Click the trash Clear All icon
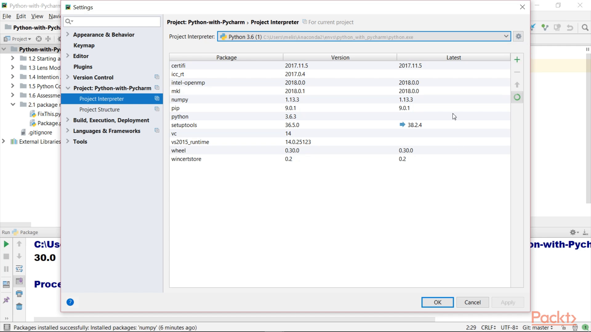 (x=19, y=306)
